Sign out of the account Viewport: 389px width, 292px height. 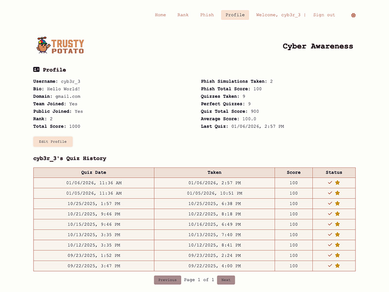pos(324,15)
